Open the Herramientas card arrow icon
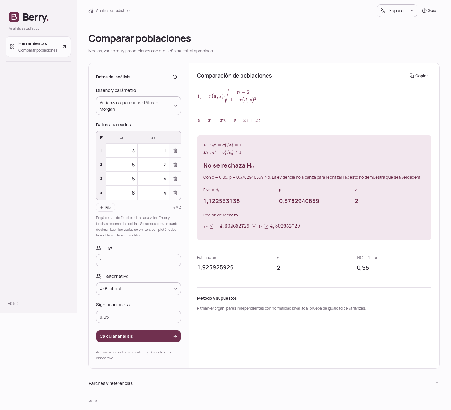Viewport: 451px width, 410px height. 65,47
